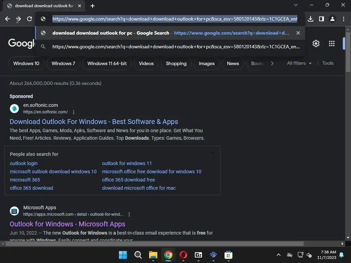Open the outlook login suggestion
The height and width of the screenshot is (263, 351).
click(24, 163)
